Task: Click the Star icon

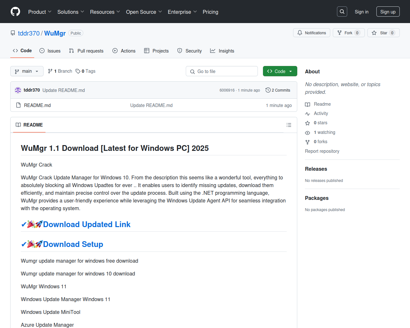Action: pyautogui.click(x=374, y=33)
